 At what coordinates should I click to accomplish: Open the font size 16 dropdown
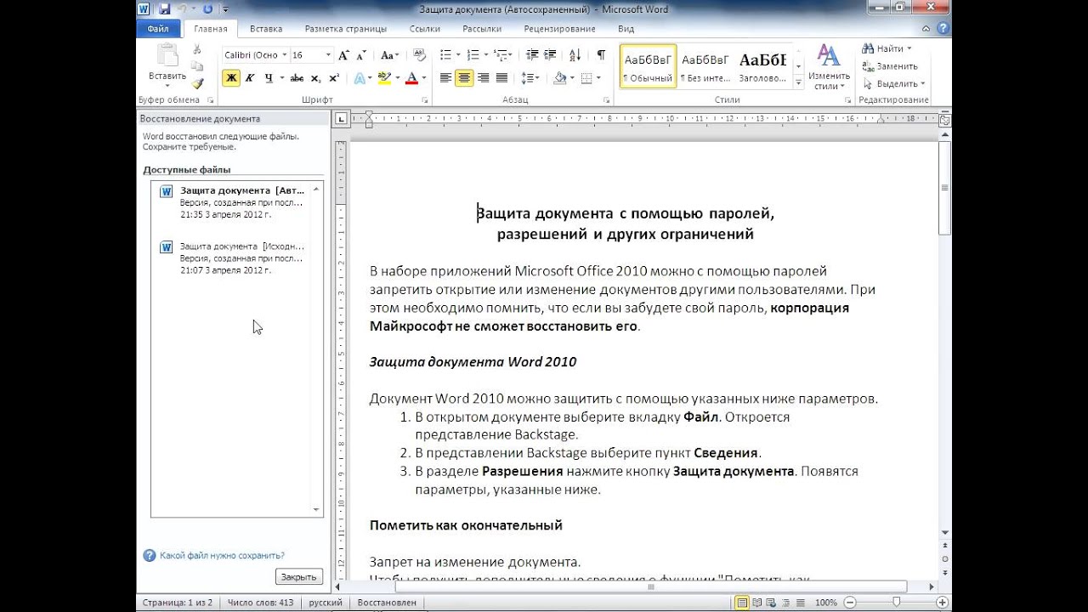click(328, 55)
